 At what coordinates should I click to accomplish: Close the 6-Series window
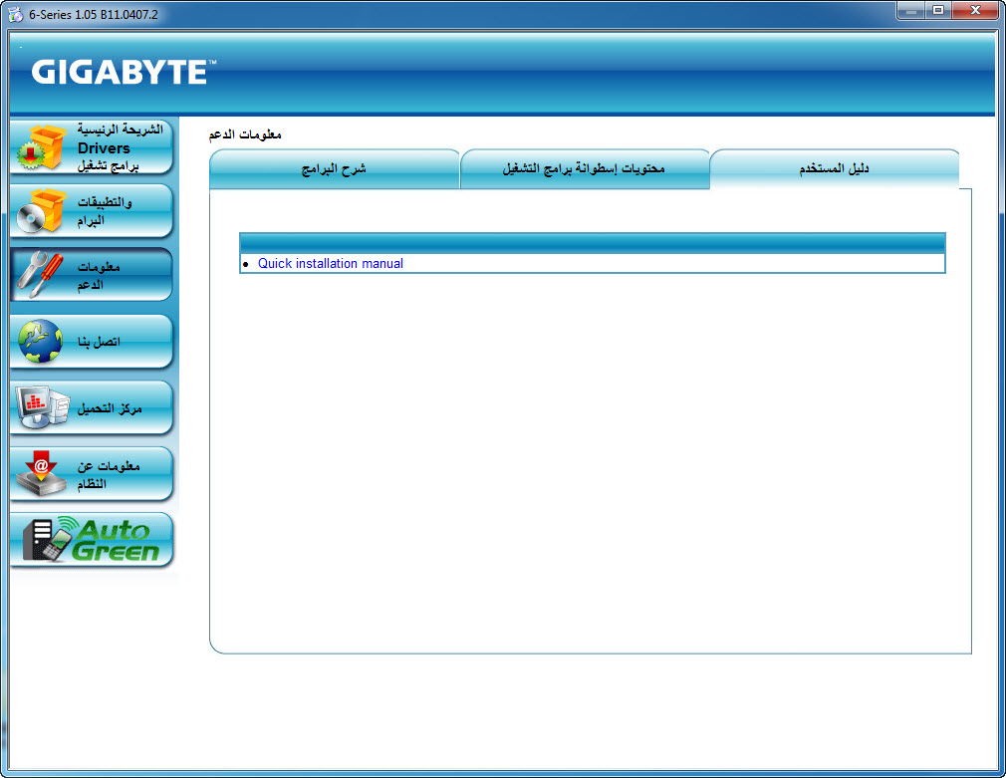(975, 11)
